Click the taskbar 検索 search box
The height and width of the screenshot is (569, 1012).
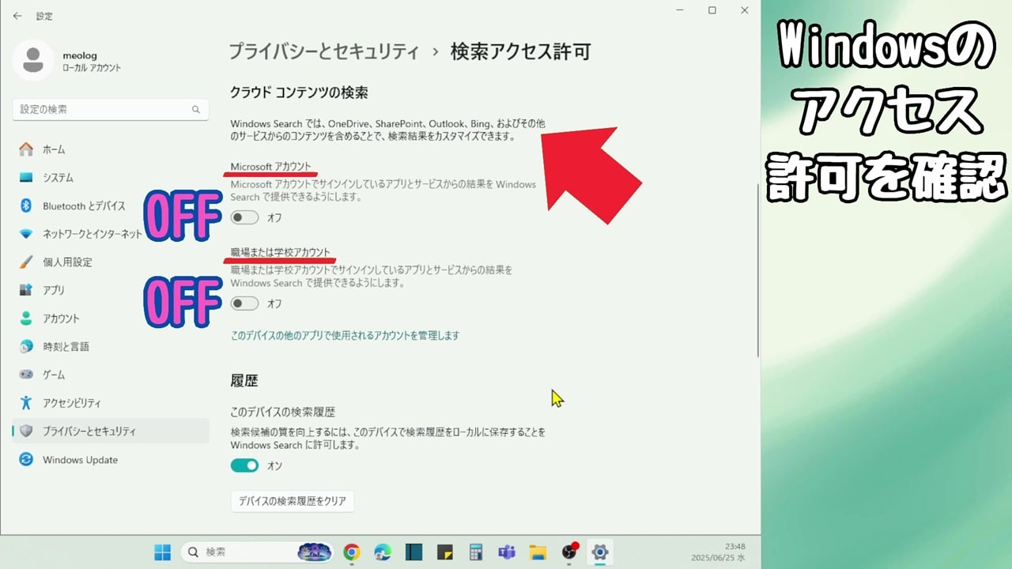255,552
